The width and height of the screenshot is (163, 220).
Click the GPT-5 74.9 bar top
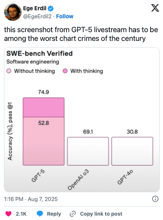43,107
